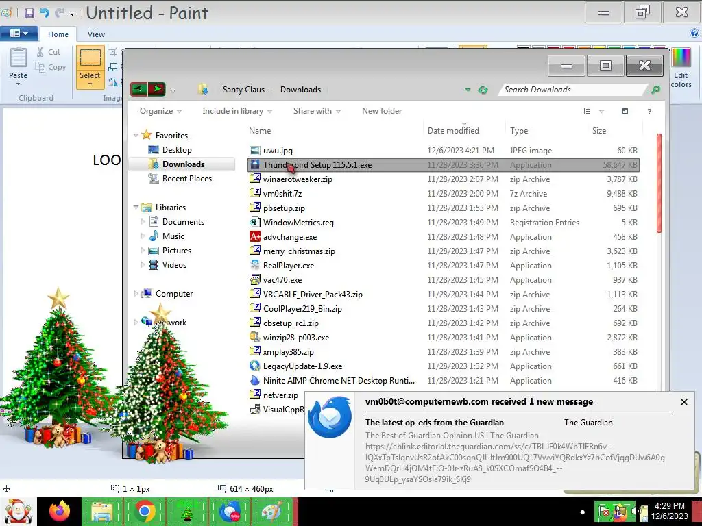Switch to the View ribbon tab in Paint
The height and width of the screenshot is (526, 702).
click(x=96, y=34)
